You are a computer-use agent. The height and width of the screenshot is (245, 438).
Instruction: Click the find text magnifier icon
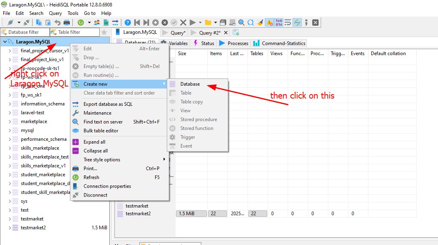coord(242,23)
